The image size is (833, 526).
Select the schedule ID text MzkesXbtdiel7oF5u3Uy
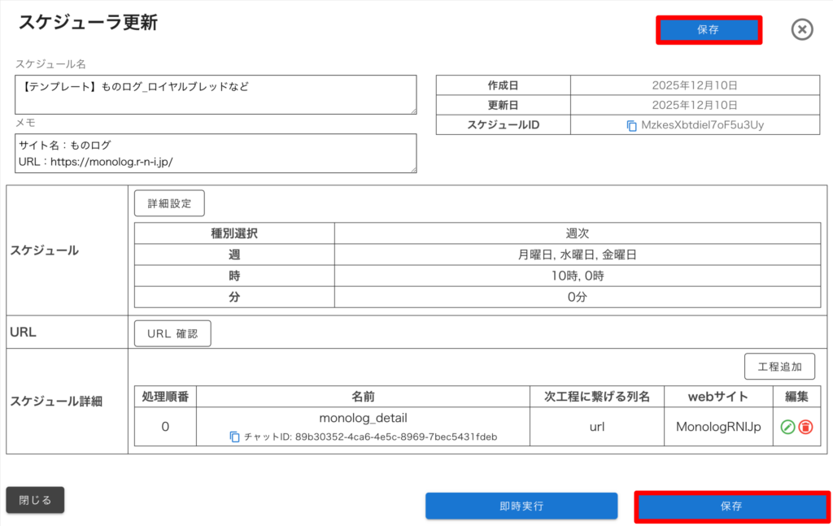702,125
